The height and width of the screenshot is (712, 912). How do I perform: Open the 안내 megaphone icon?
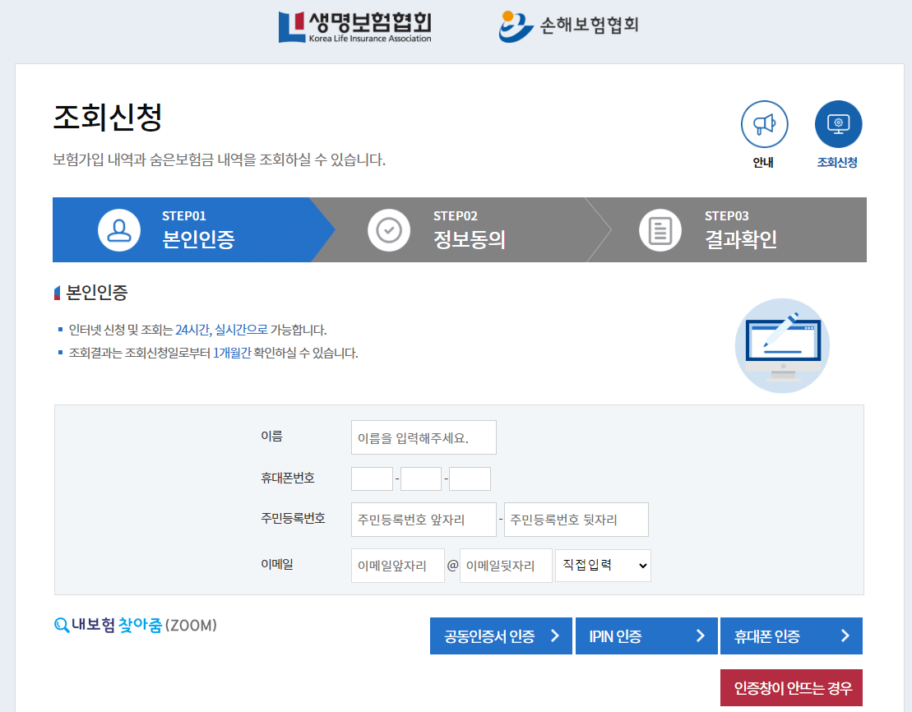click(x=764, y=124)
